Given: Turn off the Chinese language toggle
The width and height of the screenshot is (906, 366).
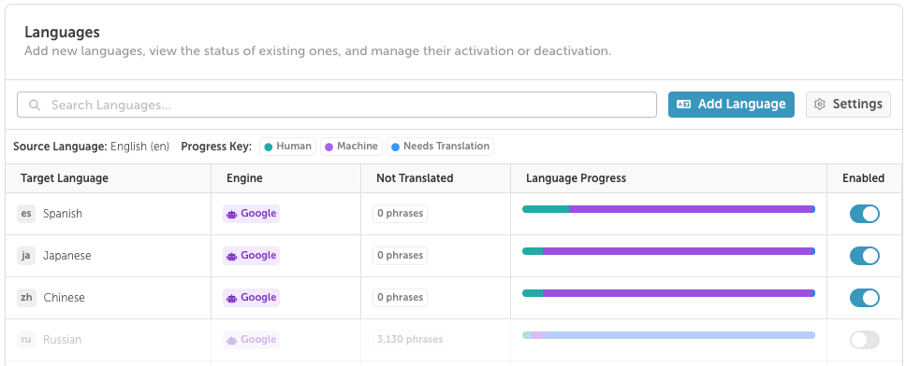Looking at the screenshot, I should 865,298.
